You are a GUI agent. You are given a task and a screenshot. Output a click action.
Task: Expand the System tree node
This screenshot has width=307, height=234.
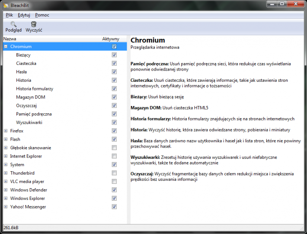[x=6, y=164]
